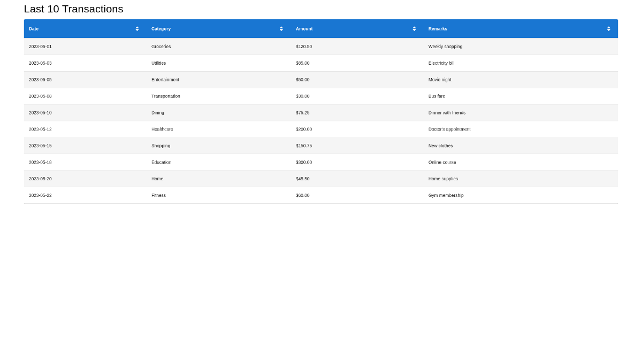The height and width of the screenshot is (337, 642).
Task: Select the Gym membership transaction
Action: (214, 195)
